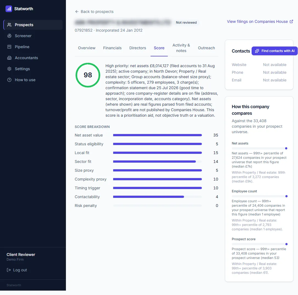Click the external link icon next to Companies House
The image size is (298, 295).
[x=291, y=21]
